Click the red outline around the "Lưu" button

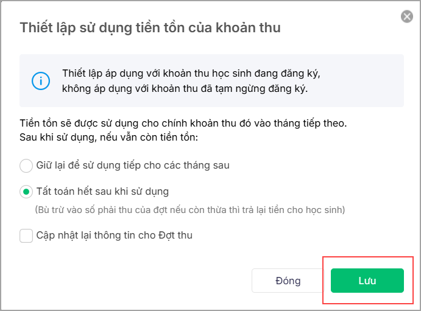(324, 281)
